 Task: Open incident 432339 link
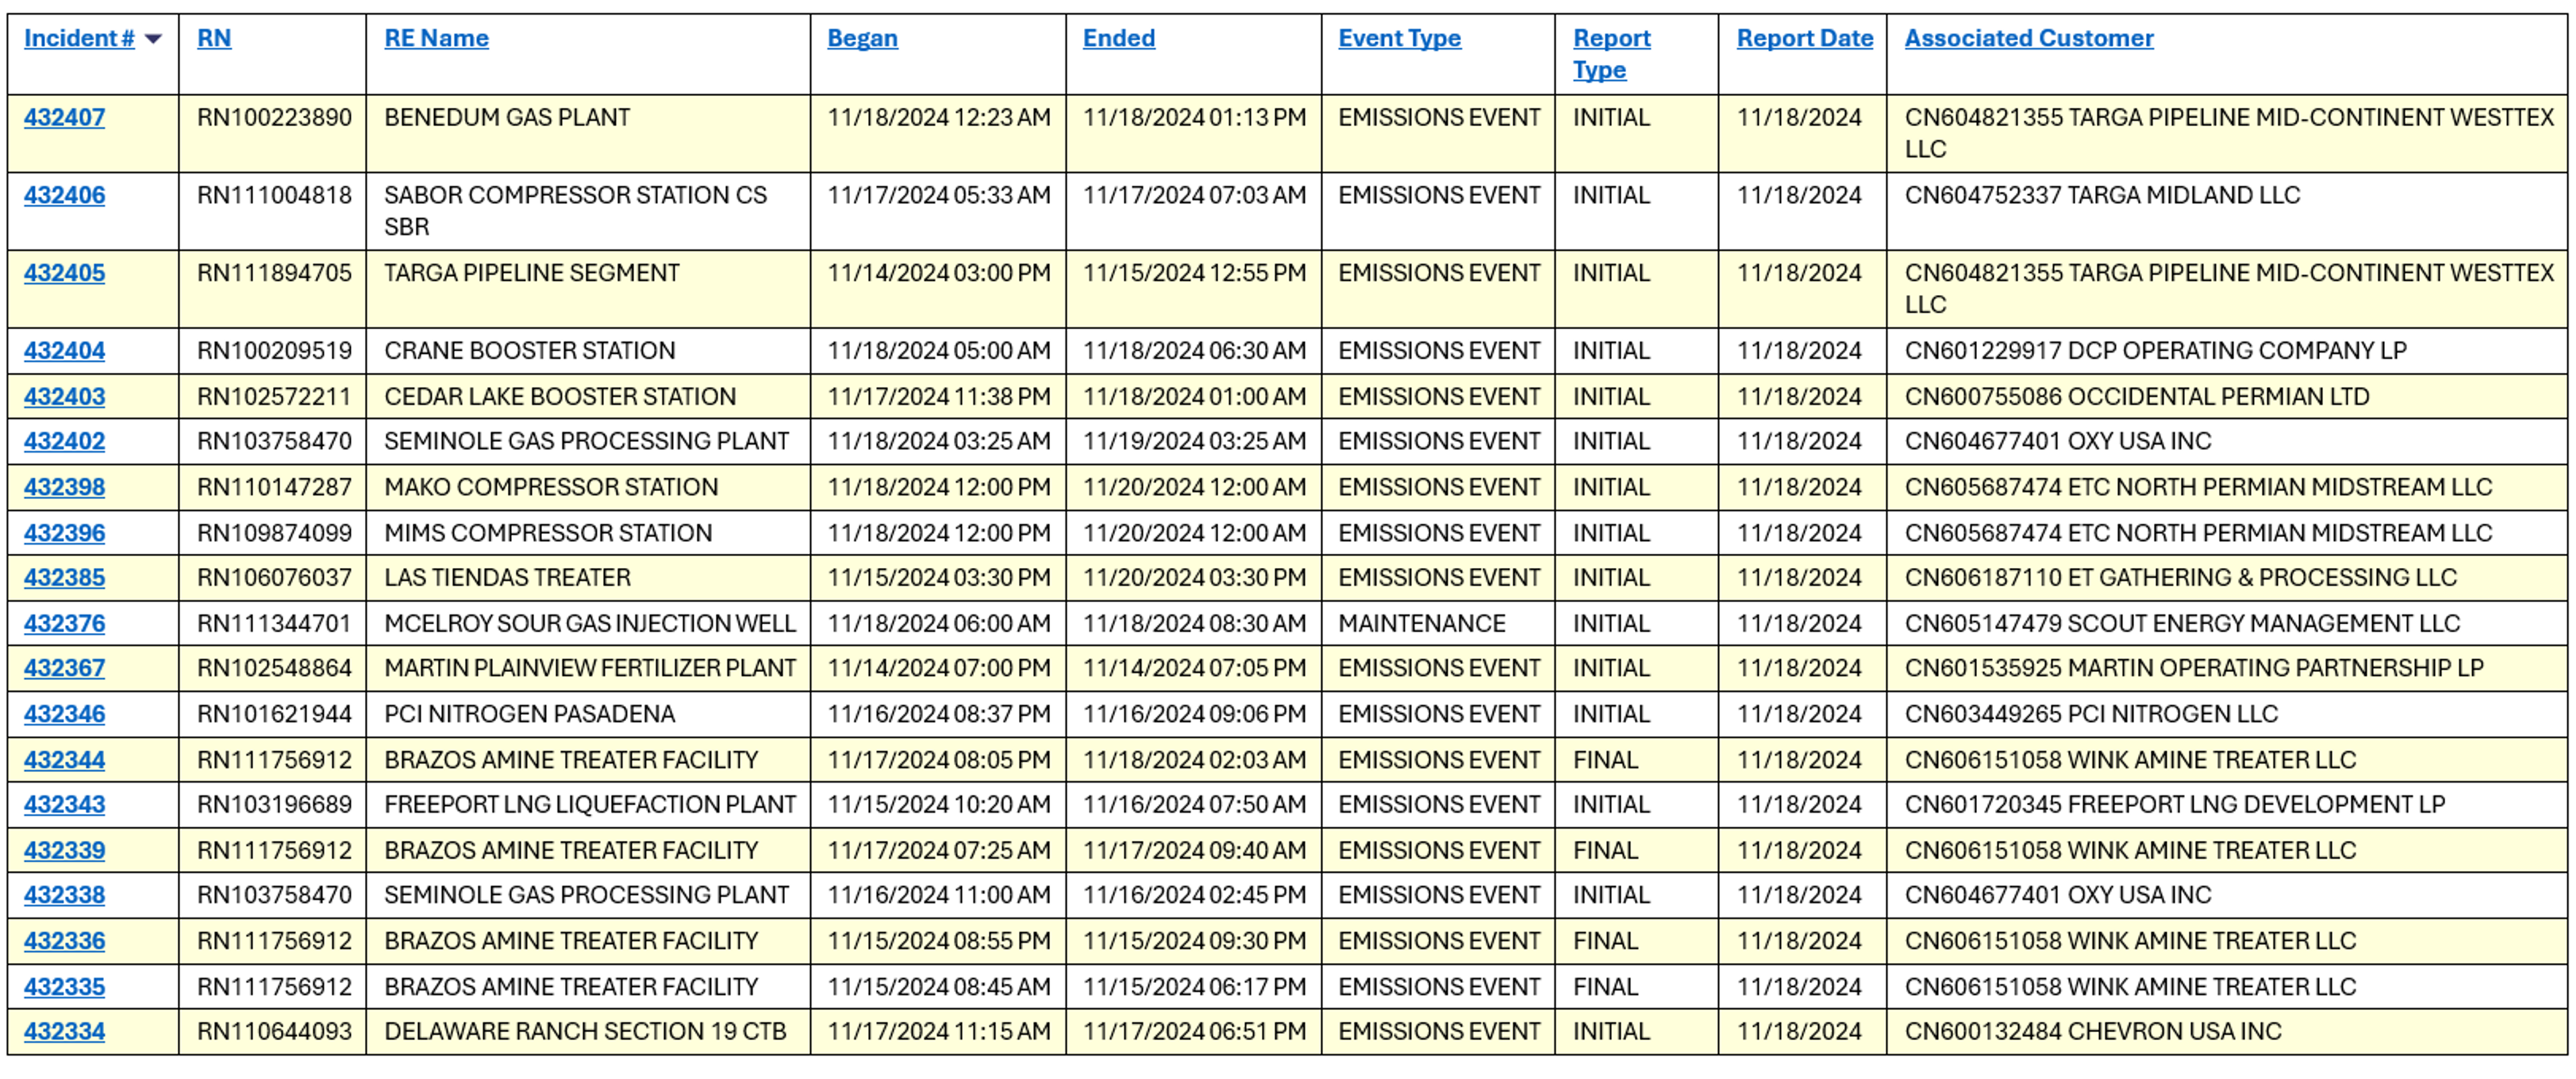[64, 850]
